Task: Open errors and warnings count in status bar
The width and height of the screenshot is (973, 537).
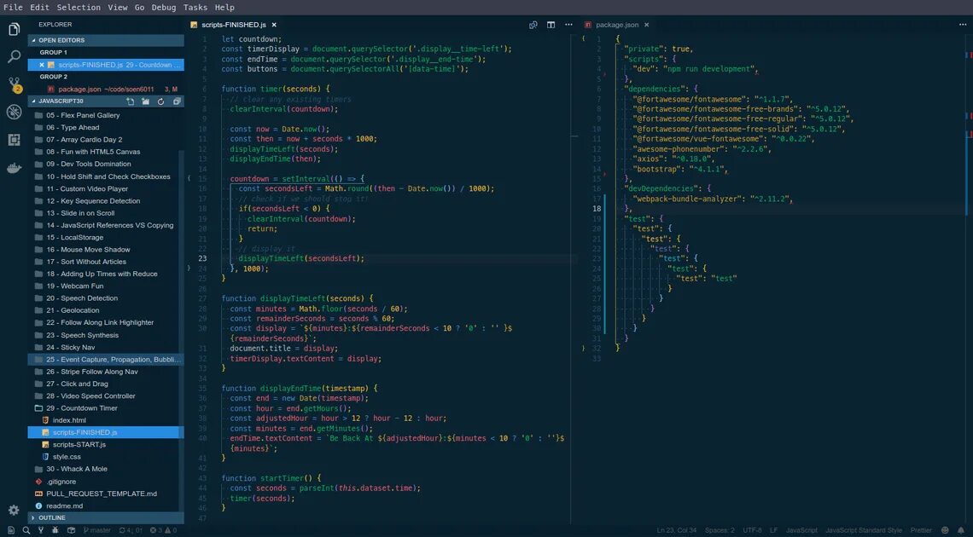Action: tap(163, 530)
